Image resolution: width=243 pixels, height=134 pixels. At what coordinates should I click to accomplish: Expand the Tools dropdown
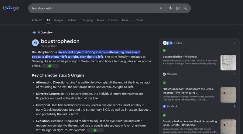click(141, 20)
